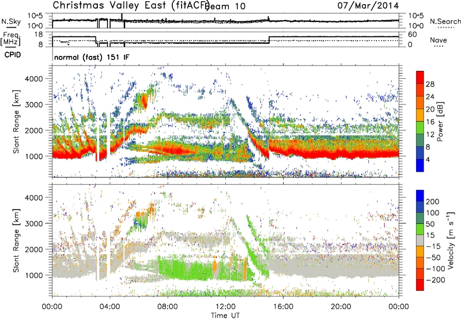Click the '16:00' time axis label
The height and width of the screenshot is (319, 461).
[x=283, y=307]
